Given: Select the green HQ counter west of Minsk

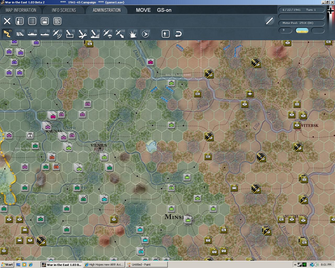Looking at the screenshot, I should (83, 199).
